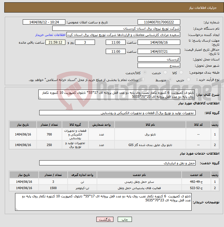The width and height of the screenshot is (224, 227).
Task: Click the request creator field سعیده مرادی
Action: (x=123, y=35)
